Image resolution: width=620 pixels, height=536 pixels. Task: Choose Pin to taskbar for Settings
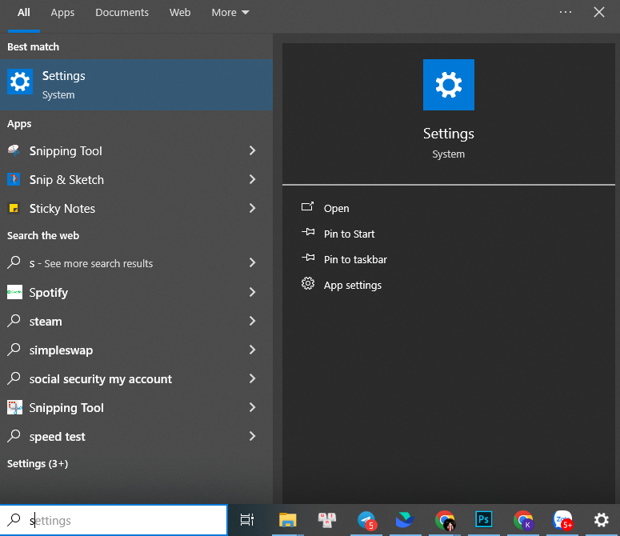point(354,259)
